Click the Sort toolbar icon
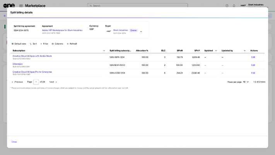 tap(33, 44)
